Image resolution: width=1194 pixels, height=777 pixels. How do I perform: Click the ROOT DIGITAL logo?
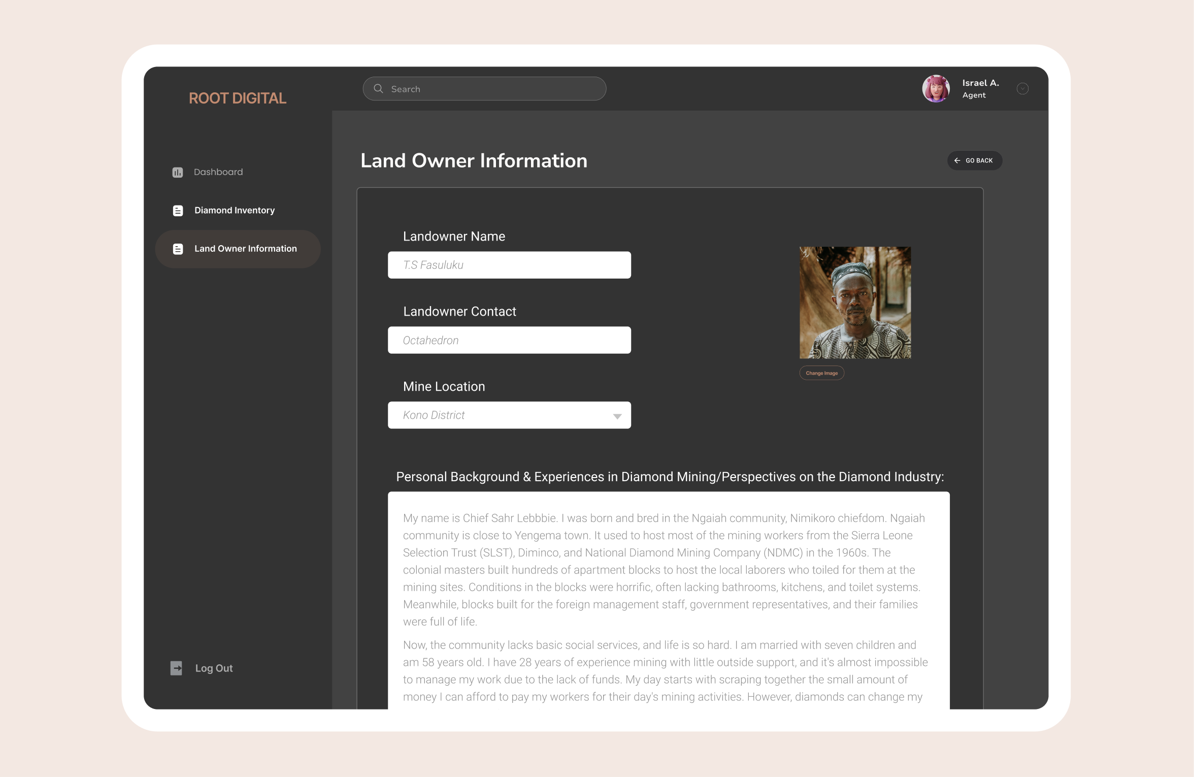(x=237, y=98)
